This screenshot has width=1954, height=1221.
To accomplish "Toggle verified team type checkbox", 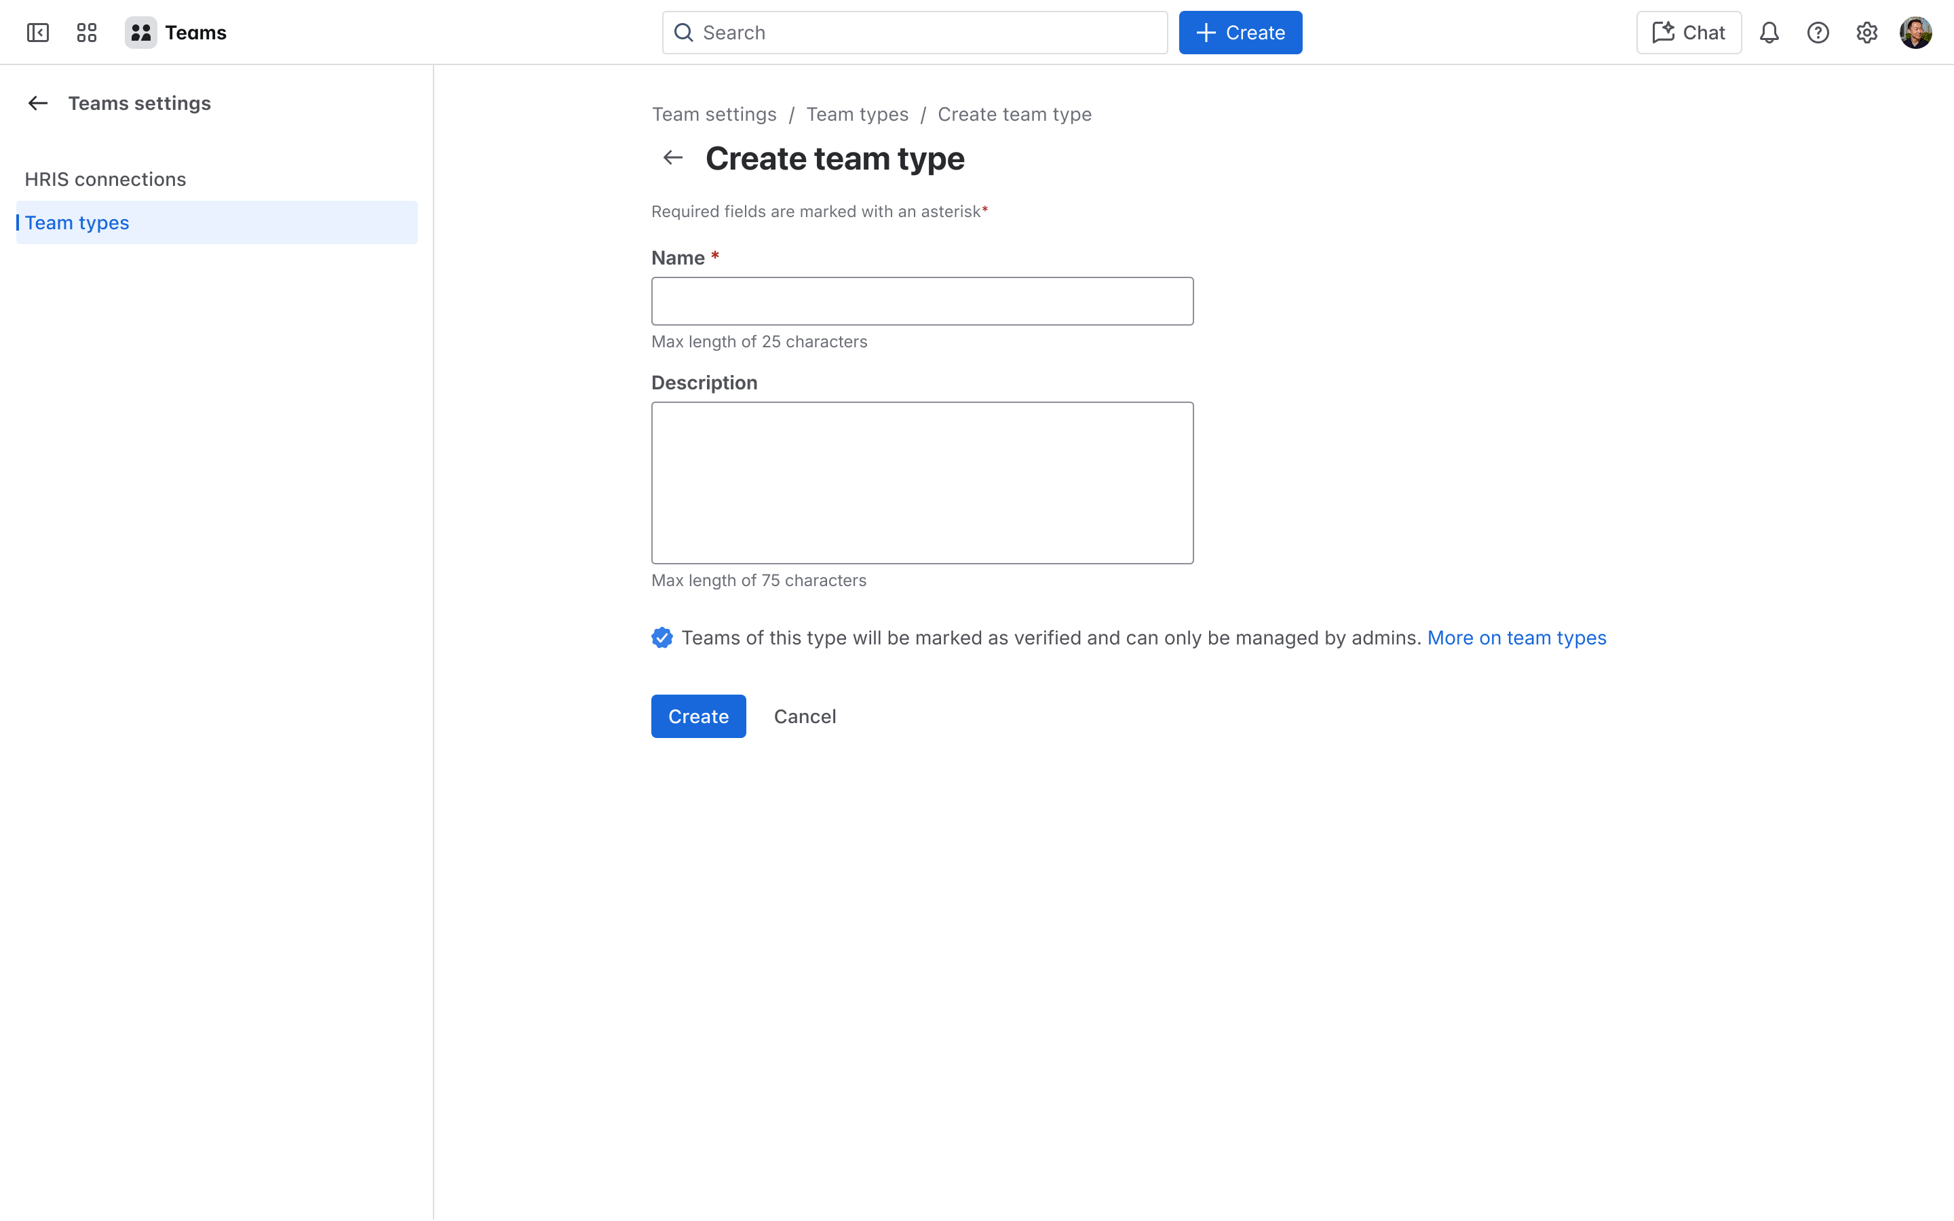I will tap(662, 637).
